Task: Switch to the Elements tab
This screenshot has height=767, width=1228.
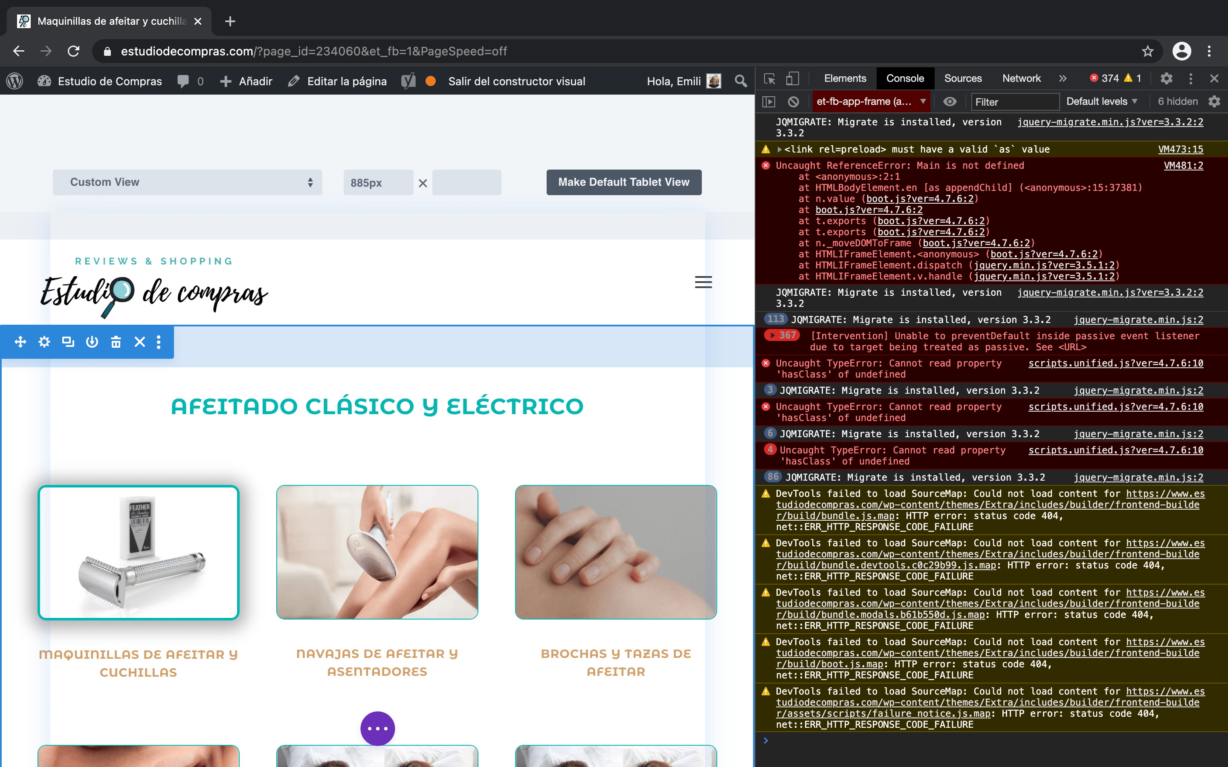Action: pyautogui.click(x=845, y=79)
